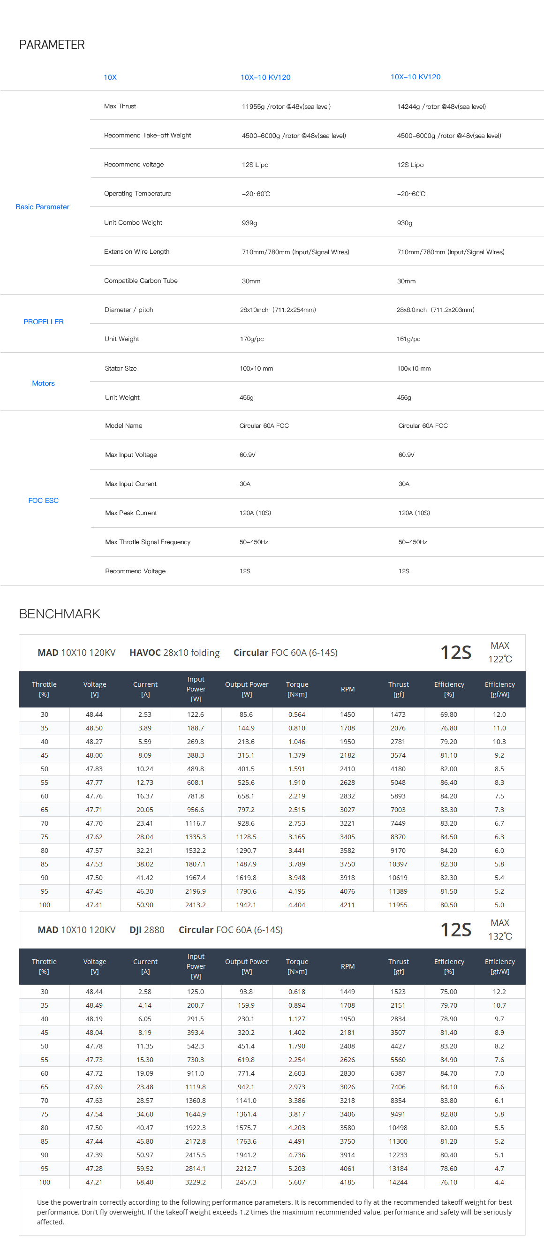The image size is (544, 1238).
Task: Click the "11955g /rotor @48v(sea level)" value
Action: coord(286,106)
